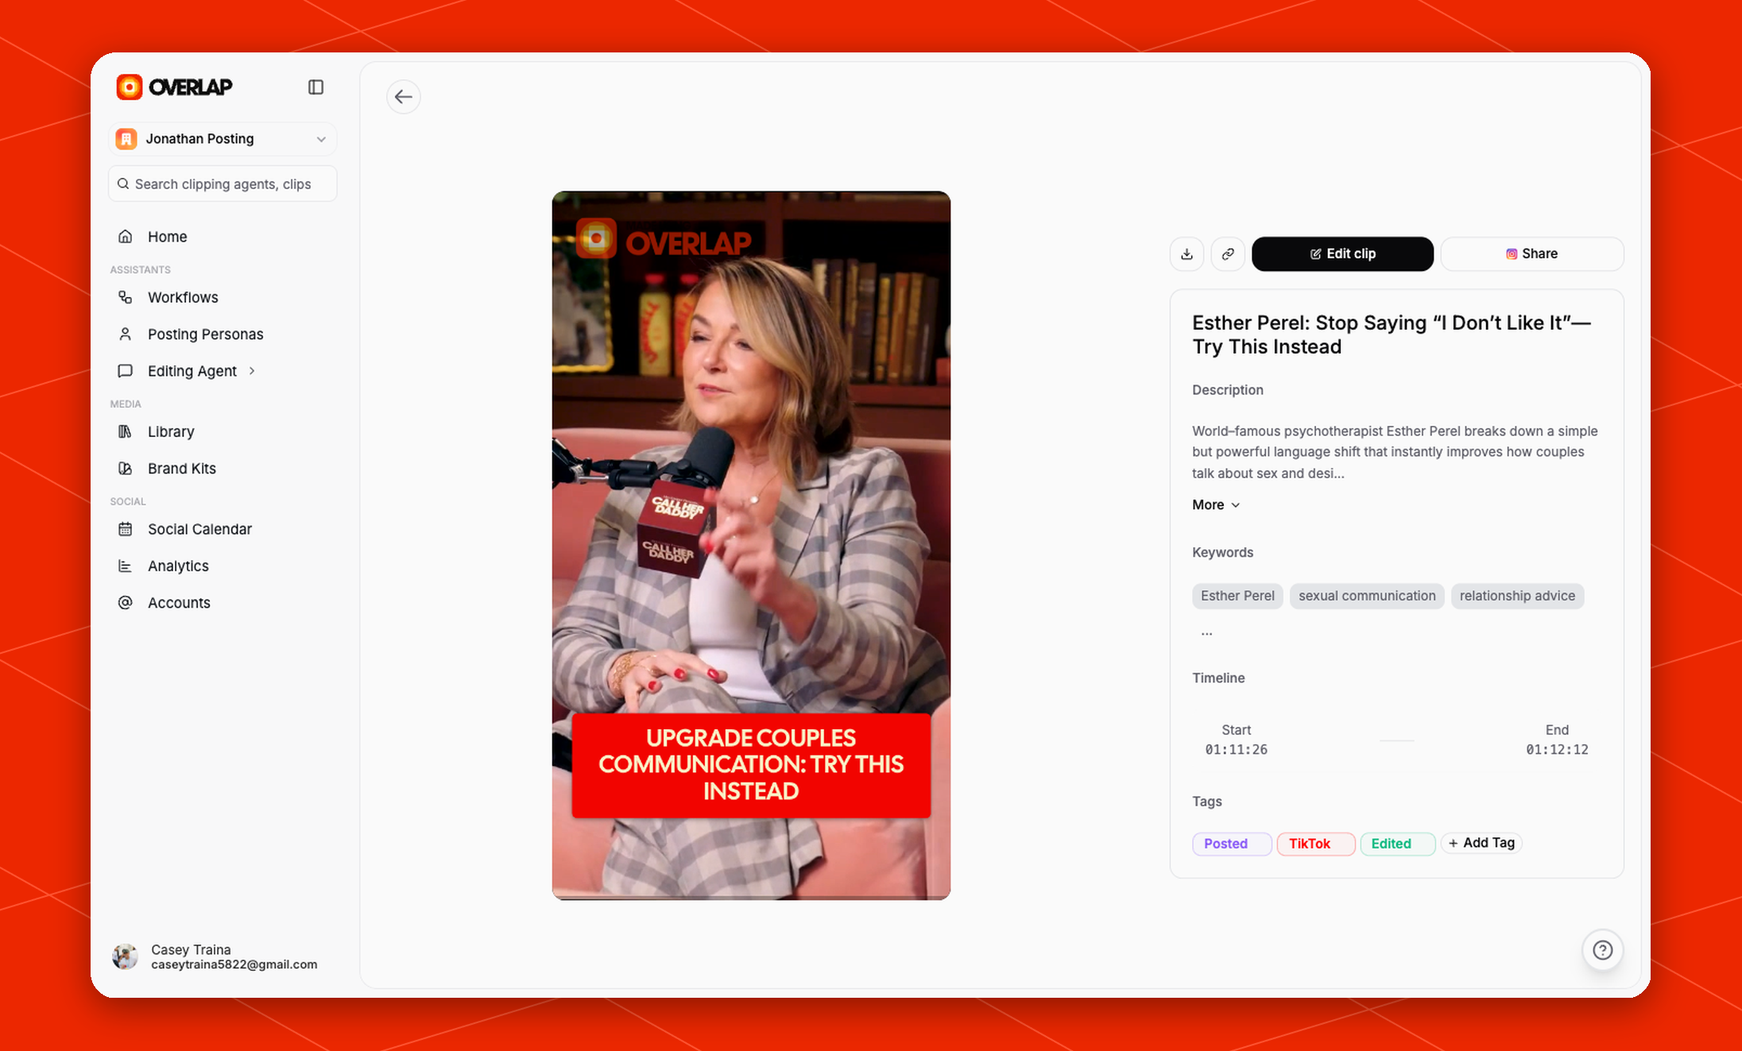Click the Esther Perel keyword chip
Image resolution: width=1742 pixels, height=1051 pixels.
[1237, 597]
